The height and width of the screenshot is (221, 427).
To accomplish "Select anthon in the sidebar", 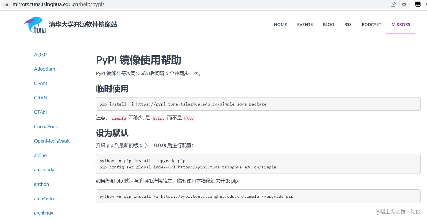I will 42,184.
